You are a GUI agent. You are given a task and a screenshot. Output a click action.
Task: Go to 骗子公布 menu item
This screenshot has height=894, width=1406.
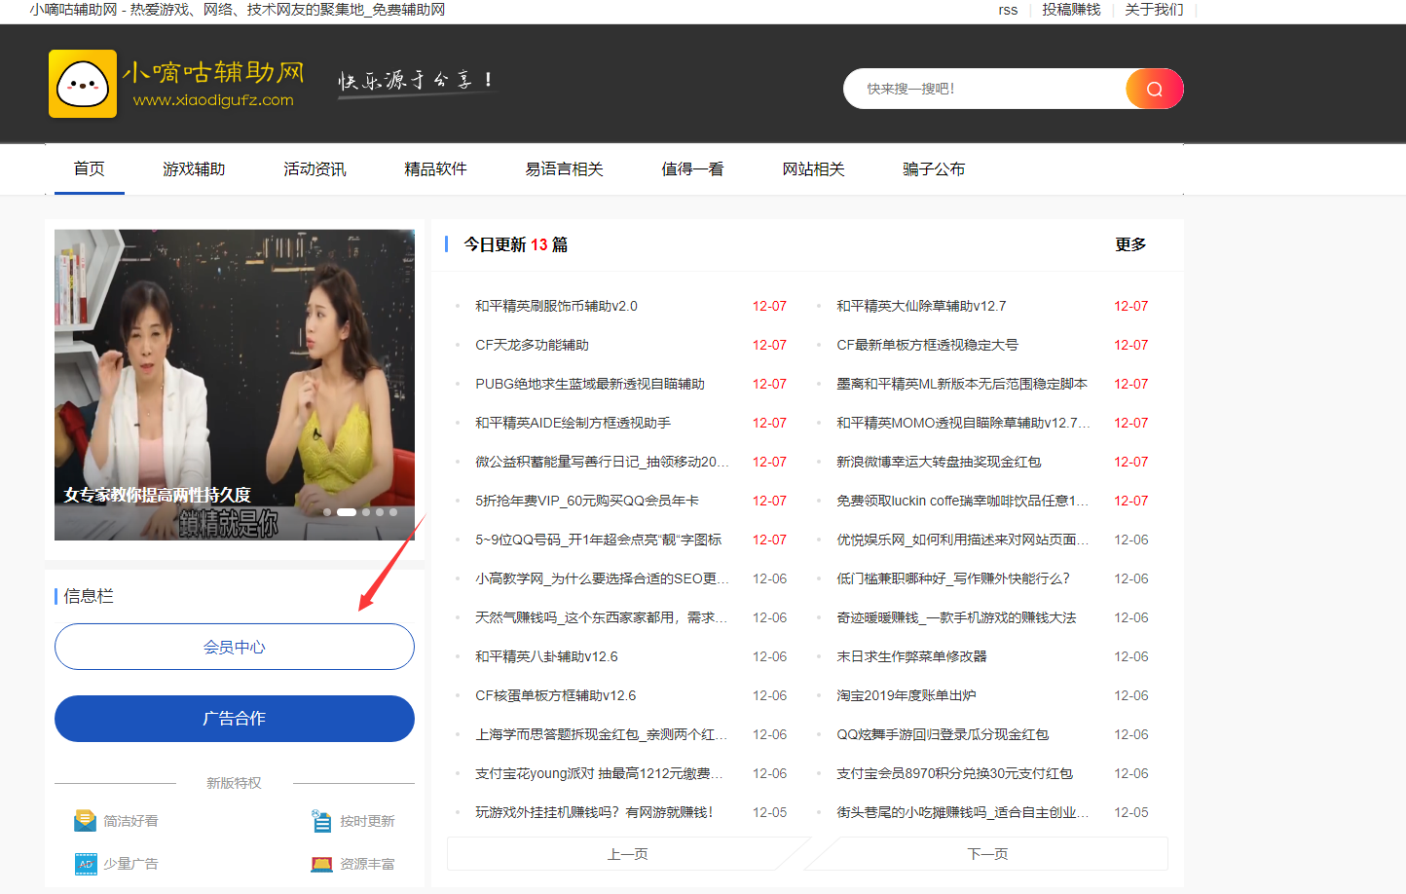click(933, 169)
